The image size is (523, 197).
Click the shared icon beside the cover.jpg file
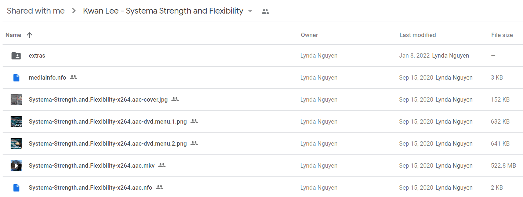pyautogui.click(x=175, y=99)
